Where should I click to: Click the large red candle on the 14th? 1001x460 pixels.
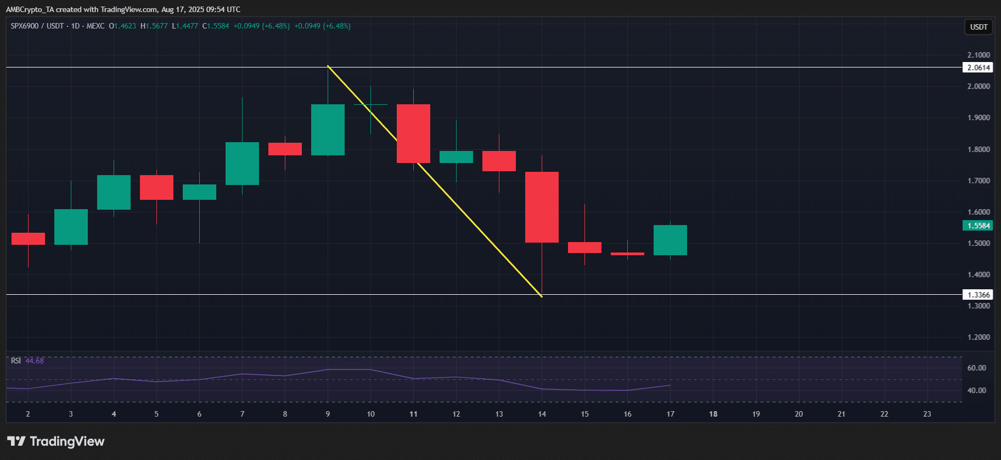pyautogui.click(x=542, y=207)
